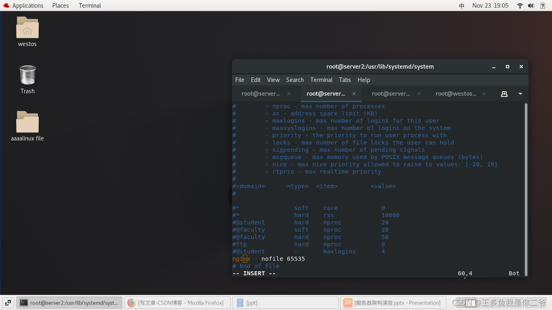Open the Help menu in terminal
Image resolution: width=552 pixels, height=310 pixels.
click(364, 80)
